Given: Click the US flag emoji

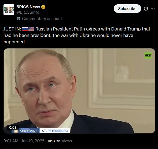Looking at the screenshot, I should [31, 29].
